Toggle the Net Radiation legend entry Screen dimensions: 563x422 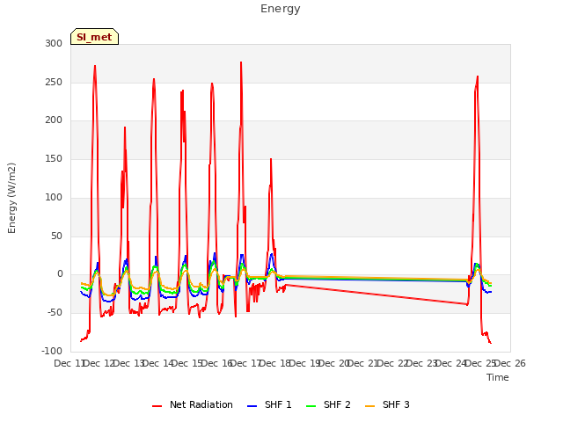193,404
